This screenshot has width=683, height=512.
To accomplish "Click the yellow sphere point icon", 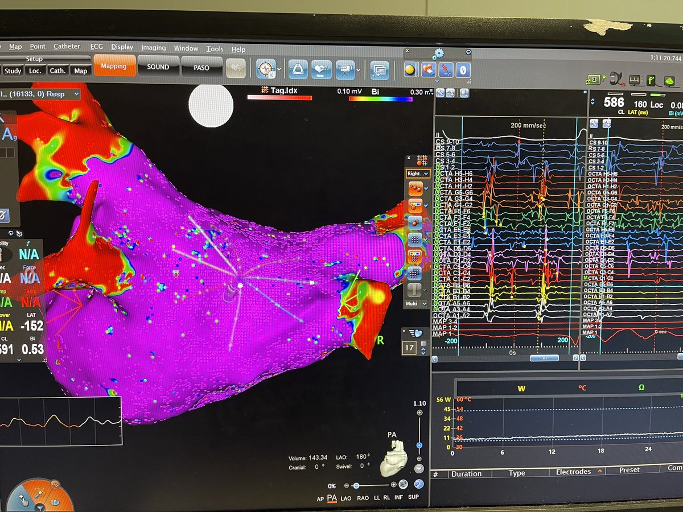I will (x=410, y=69).
